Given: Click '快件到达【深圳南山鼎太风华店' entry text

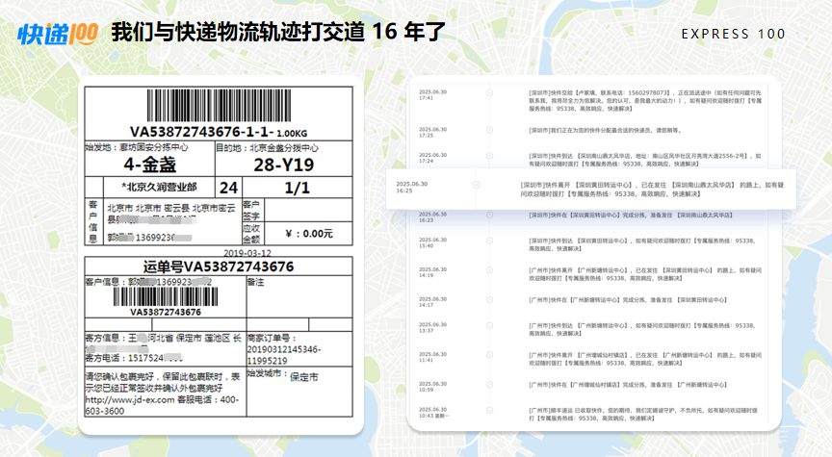Looking at the screenshot, I should (644, 160).
